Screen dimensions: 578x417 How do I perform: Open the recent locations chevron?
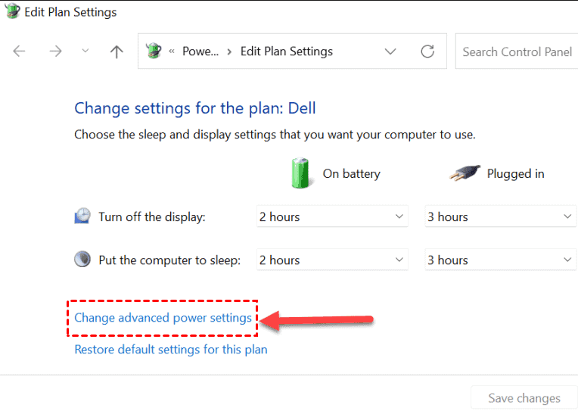click(x=85, y=51)
